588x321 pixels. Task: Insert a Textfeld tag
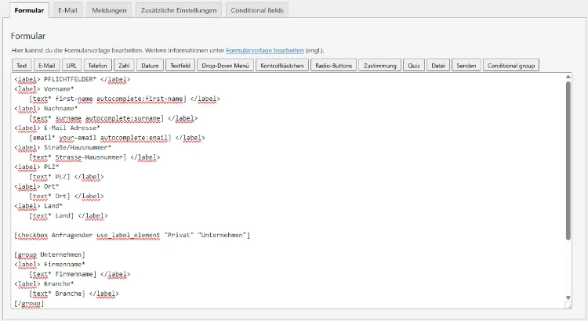click(x=180, y=65)
